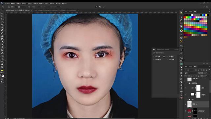This screenshot has height=119, width=211.
Task: Switch to the second document tab
Action: click(56, 10)
